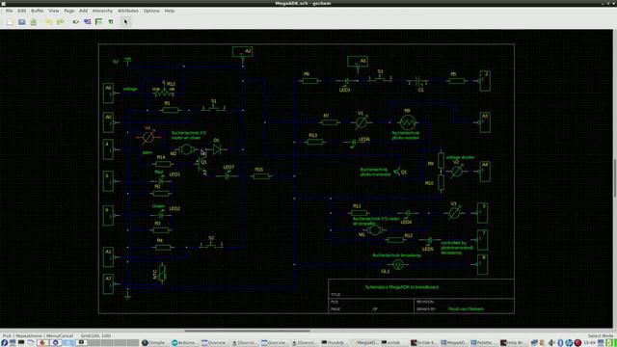Click the Save file toolbar icon
This screenshot has height=347, width=617.
[x=34, y=22]
